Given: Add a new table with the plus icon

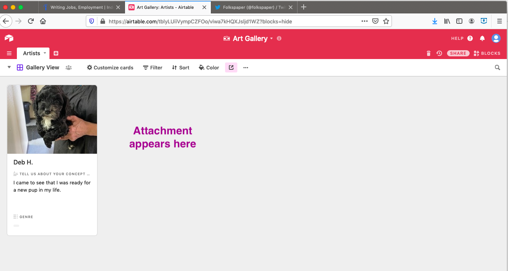Looking at the screenshot, I should (x=56, y=53).
